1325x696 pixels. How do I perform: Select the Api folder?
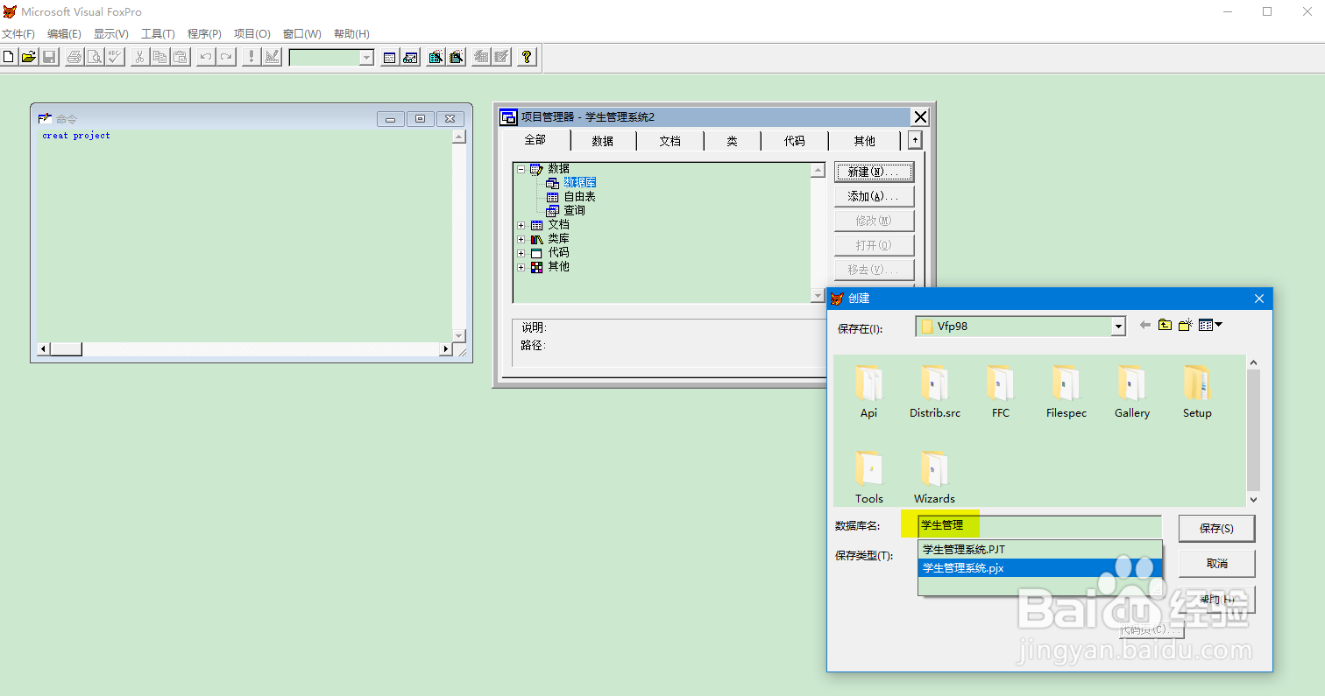tap(868, 392)
